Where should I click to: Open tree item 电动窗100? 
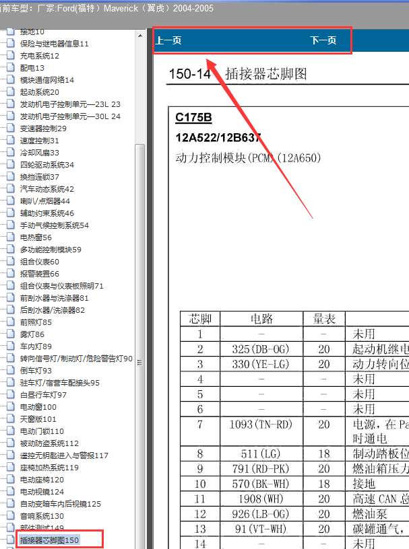[38, 407]
